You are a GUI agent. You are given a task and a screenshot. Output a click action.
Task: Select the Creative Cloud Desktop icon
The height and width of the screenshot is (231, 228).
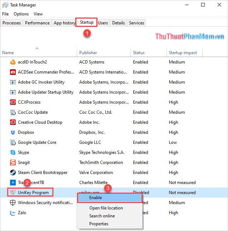12,122
